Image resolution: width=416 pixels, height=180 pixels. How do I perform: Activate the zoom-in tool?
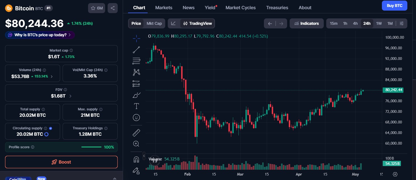[x=136, y=144]
